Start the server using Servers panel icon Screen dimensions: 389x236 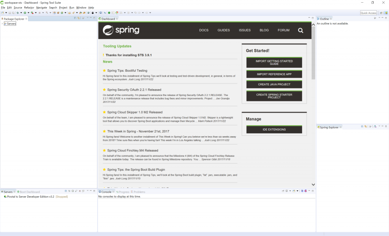pos(72,191)
